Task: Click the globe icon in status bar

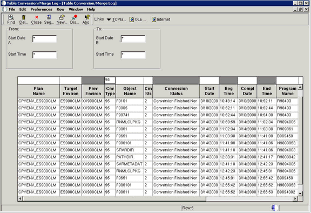Action: [274, 208]
